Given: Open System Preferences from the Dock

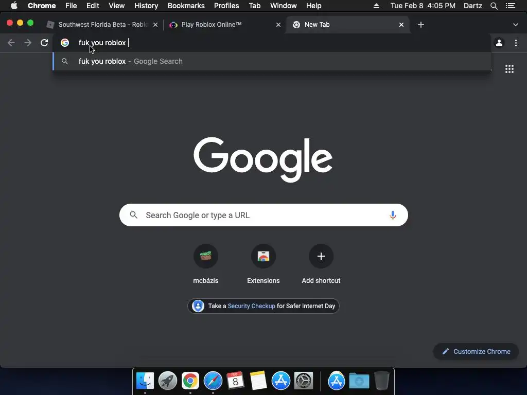Looking at the screenshot, I should tap(304, 381).
